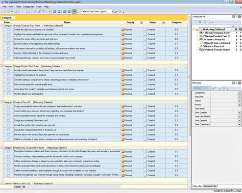
Task: Click the priority icon for 'Point out the product's special quality level'
Action: coord(123,85)
